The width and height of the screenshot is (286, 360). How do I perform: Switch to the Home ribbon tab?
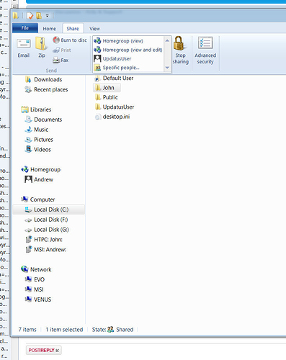pos(50,29)
